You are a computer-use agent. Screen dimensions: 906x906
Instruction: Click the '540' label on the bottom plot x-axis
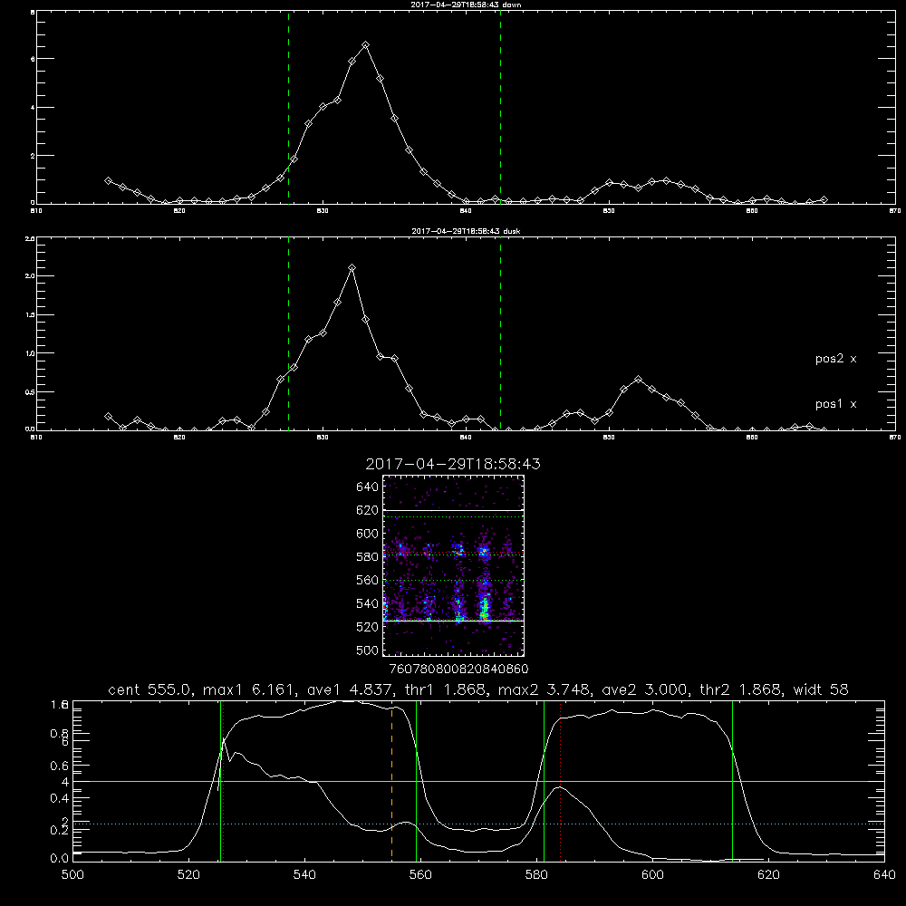304,875
